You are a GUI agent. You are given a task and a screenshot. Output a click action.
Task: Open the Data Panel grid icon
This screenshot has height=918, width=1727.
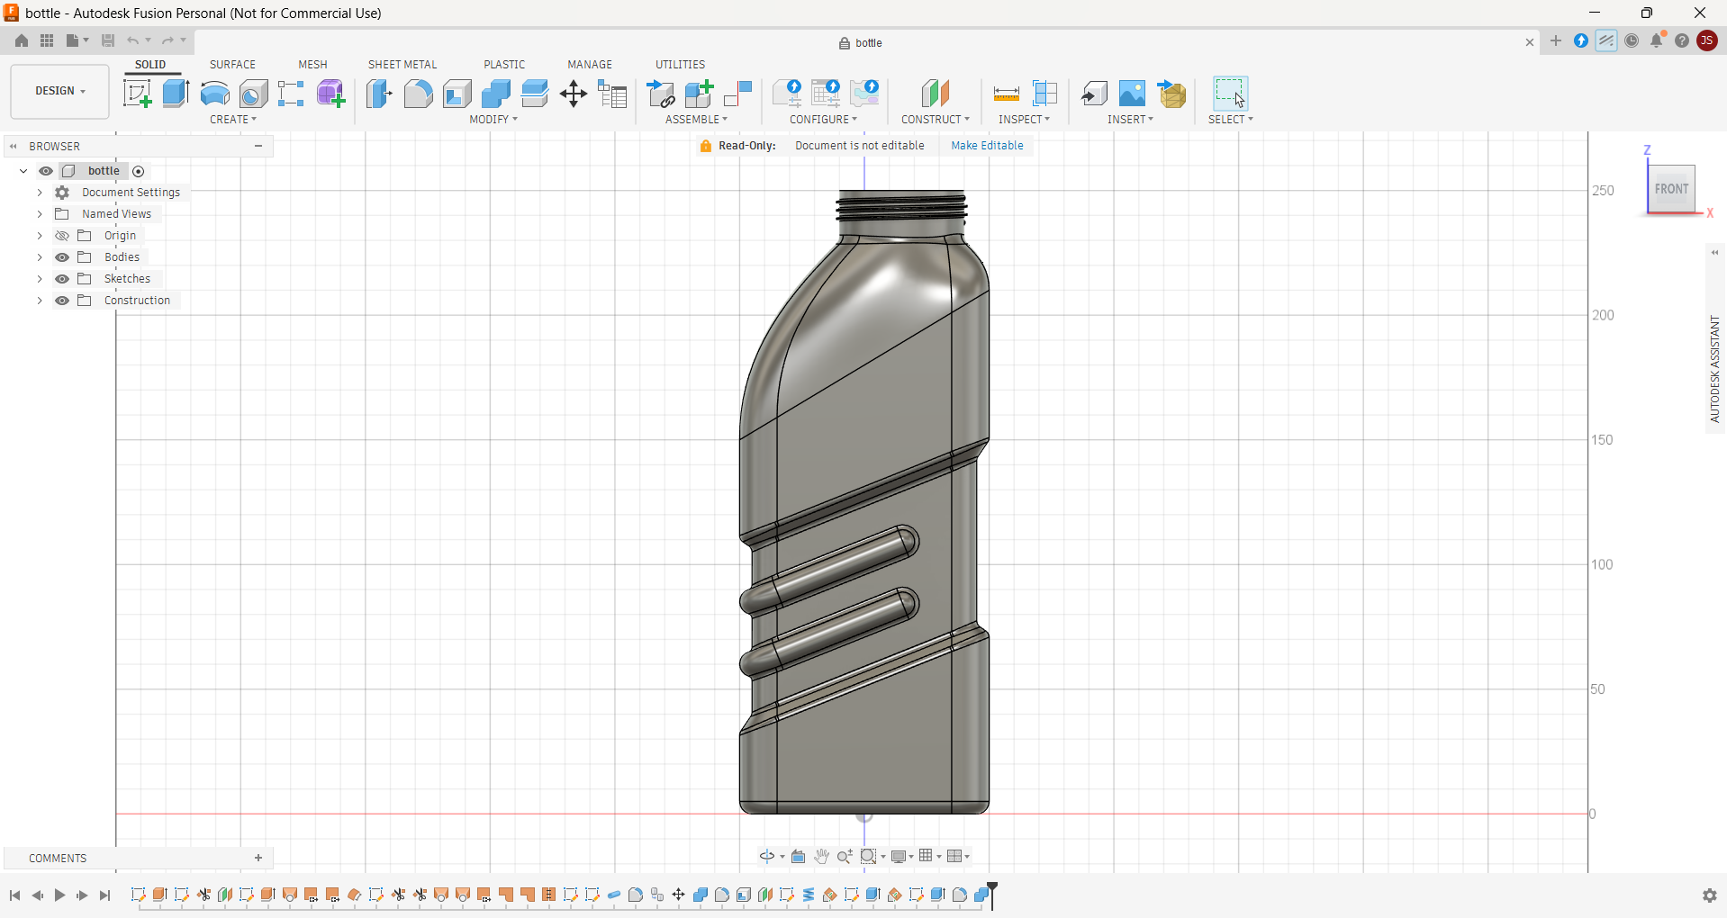point(47,40)
